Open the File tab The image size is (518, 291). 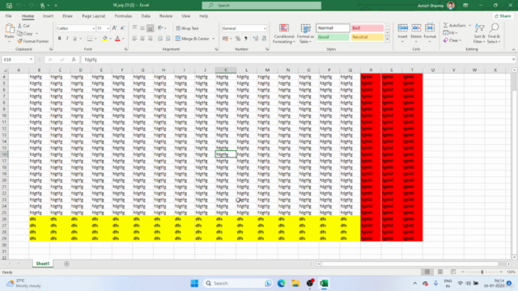[8, 16]
